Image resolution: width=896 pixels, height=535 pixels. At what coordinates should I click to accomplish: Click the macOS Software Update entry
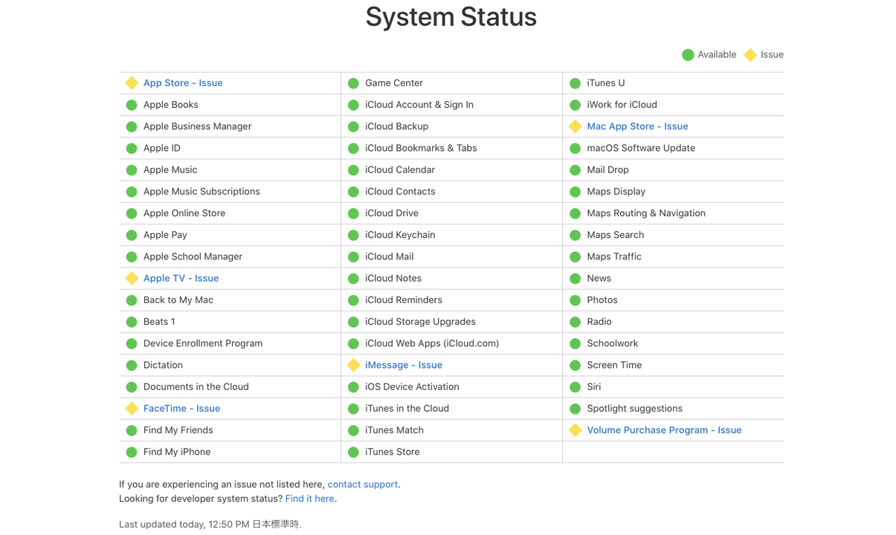click(x=641, y=148)
